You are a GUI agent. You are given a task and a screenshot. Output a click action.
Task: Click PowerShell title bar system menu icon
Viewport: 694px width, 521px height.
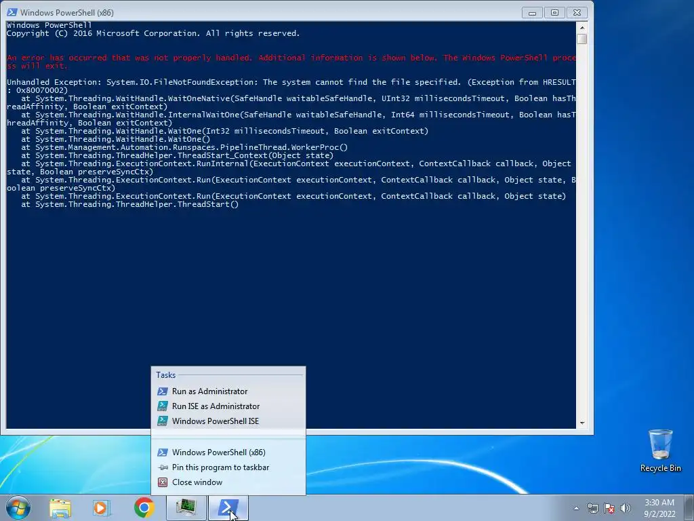(x=12, y=12)
